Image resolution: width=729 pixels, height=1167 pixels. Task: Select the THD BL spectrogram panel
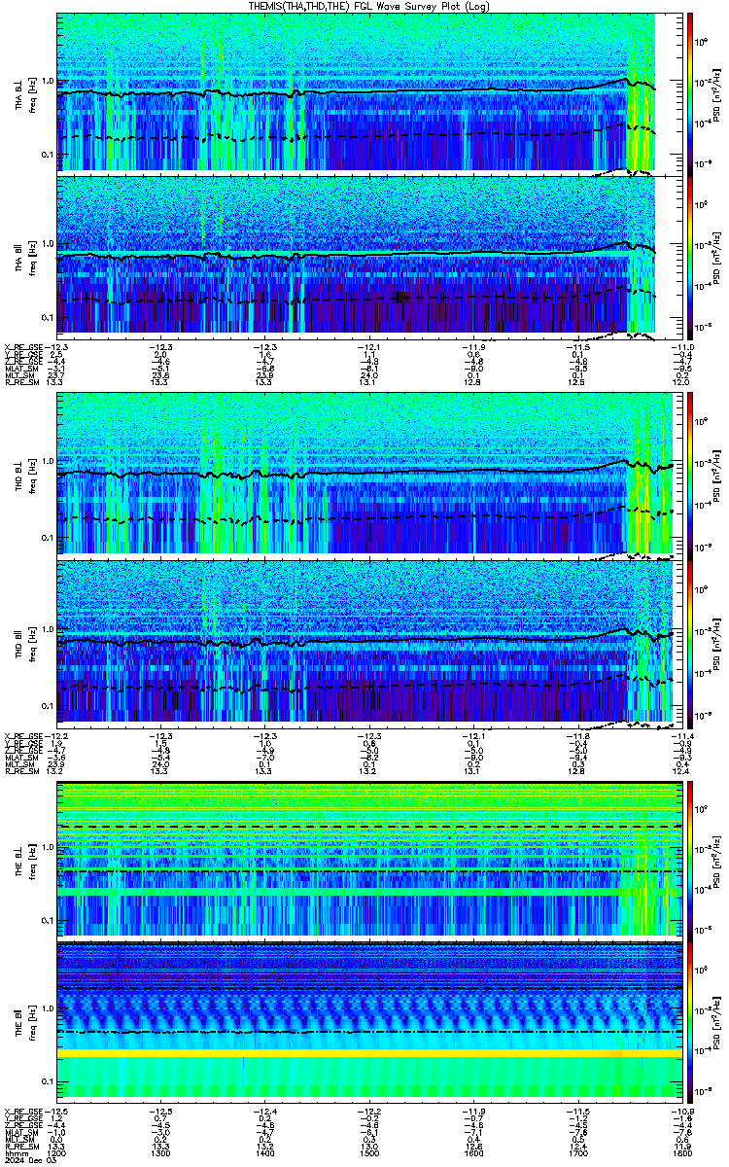[x=368, y=475]
